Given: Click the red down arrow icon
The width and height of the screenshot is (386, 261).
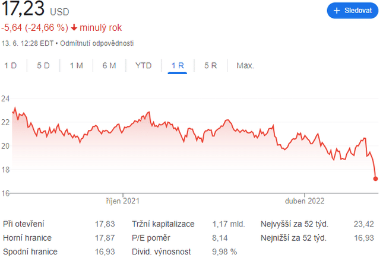Looking at the screenshot, I should (x=74, y=27).
